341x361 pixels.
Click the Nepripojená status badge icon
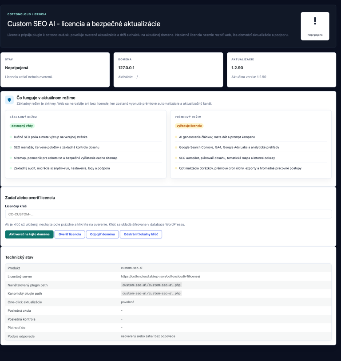[x=315, y=26]
